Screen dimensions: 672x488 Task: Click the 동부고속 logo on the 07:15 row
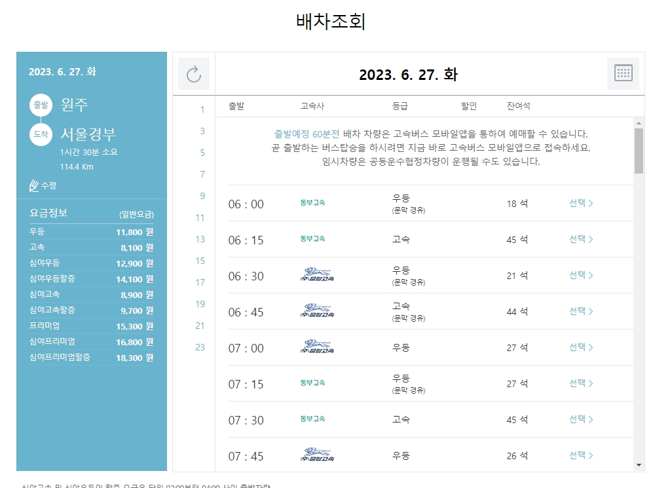click(x=312, y=383)
